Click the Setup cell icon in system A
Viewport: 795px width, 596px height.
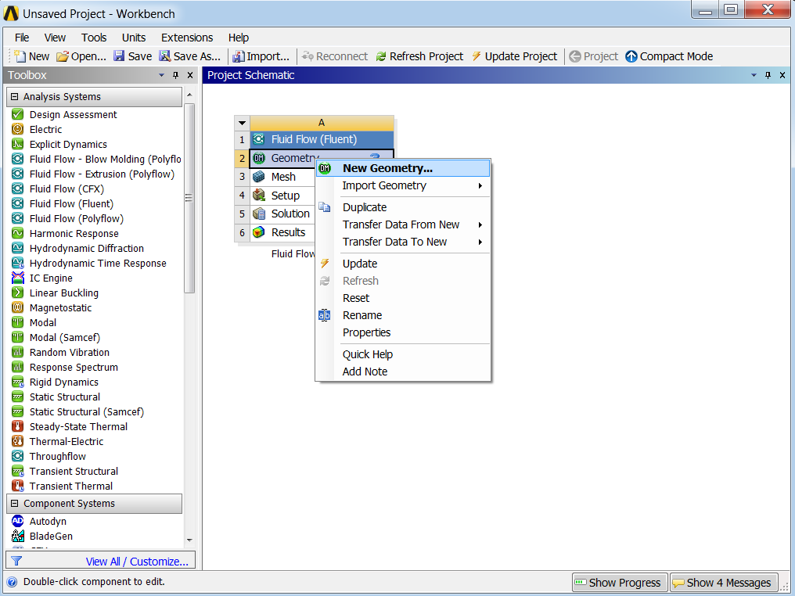(x=259, y=195)
